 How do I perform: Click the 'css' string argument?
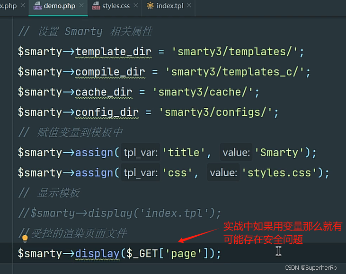(x=177, y=173)
